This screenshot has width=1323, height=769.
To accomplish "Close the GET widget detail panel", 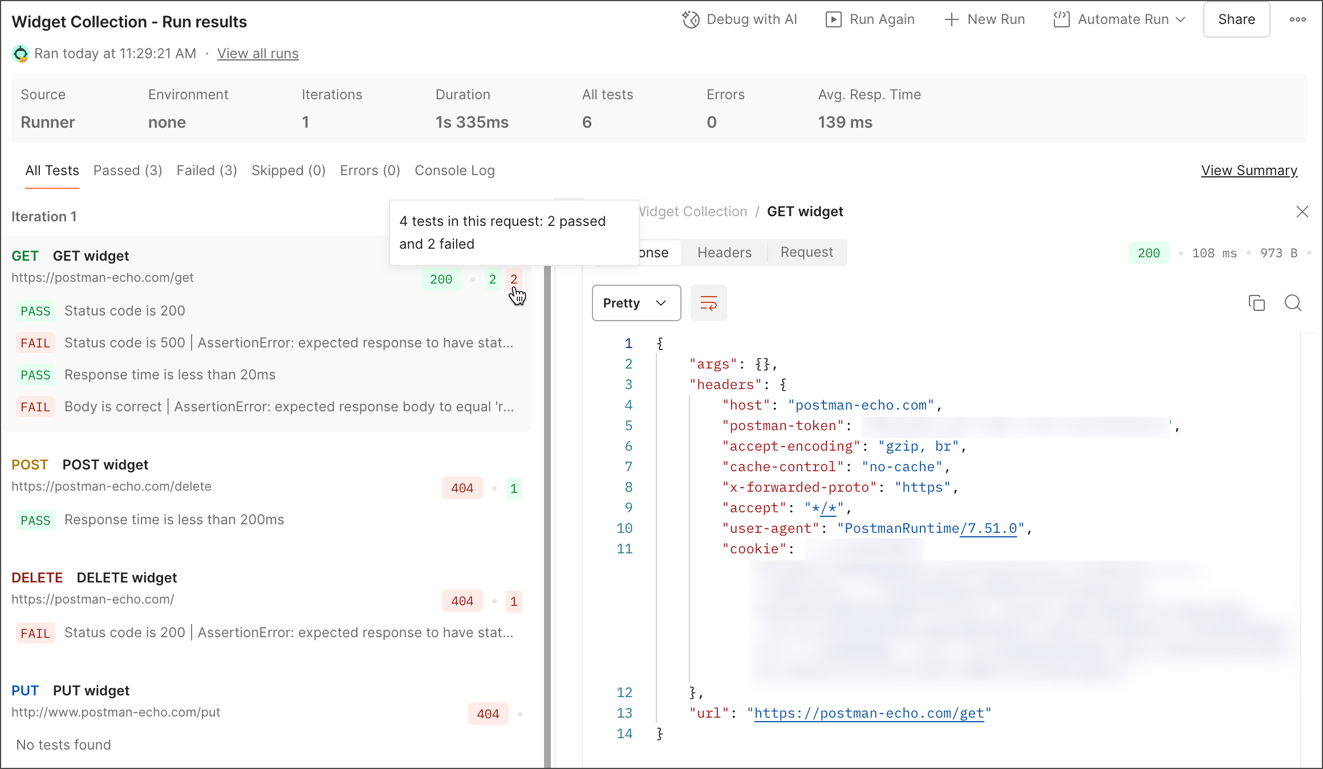I will 1302,212.
